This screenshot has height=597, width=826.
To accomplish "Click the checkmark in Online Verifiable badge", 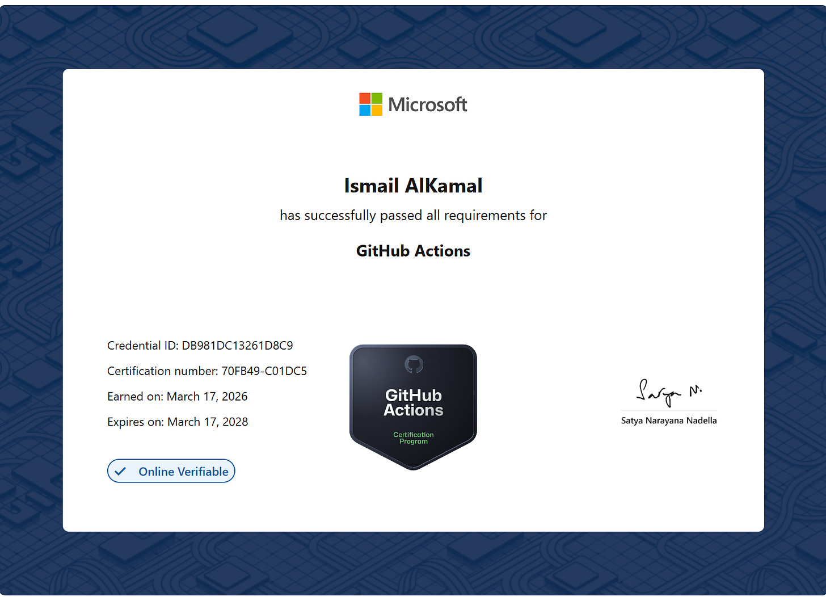I will (120, 472).
